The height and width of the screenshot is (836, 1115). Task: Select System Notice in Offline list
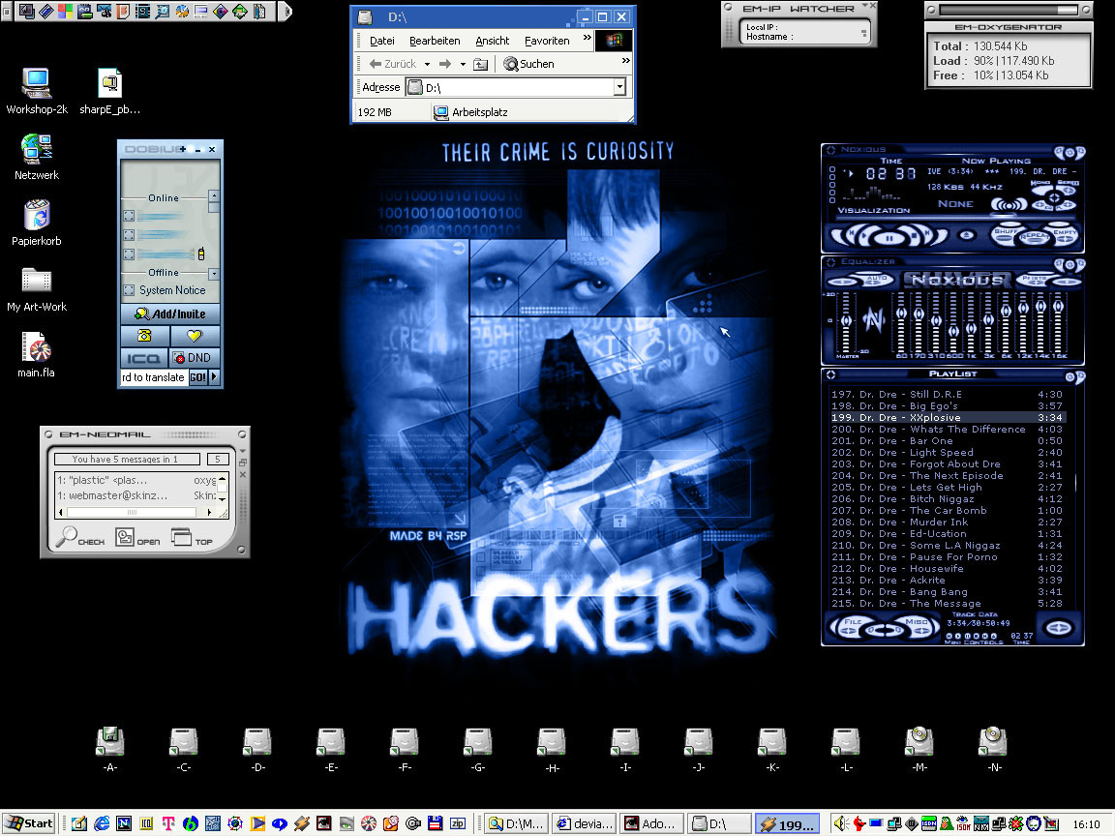click(172, 290)
